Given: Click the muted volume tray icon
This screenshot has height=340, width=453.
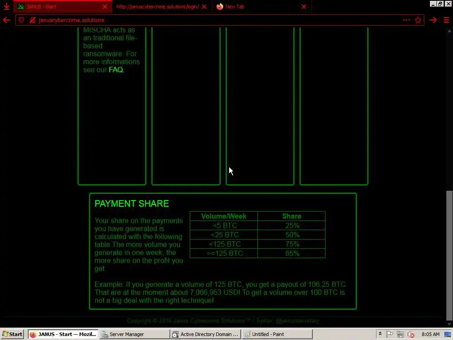Looking at the screenshot, I should pyautogui.click(x=411, y=334).
